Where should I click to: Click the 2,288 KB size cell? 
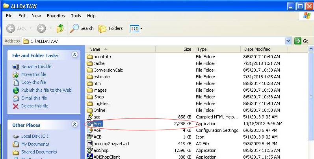[x=183, y=124]
